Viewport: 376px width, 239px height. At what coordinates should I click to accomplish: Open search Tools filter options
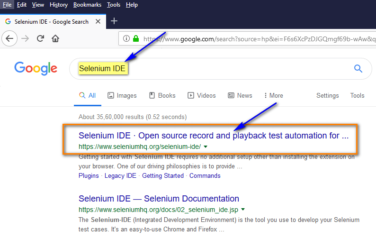tap(357, 96)
